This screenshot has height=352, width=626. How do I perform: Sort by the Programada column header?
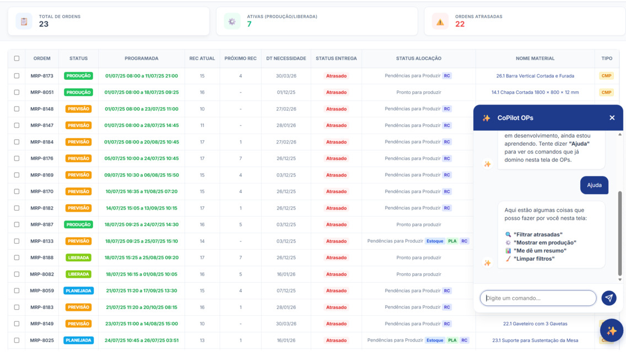(141, 58)
